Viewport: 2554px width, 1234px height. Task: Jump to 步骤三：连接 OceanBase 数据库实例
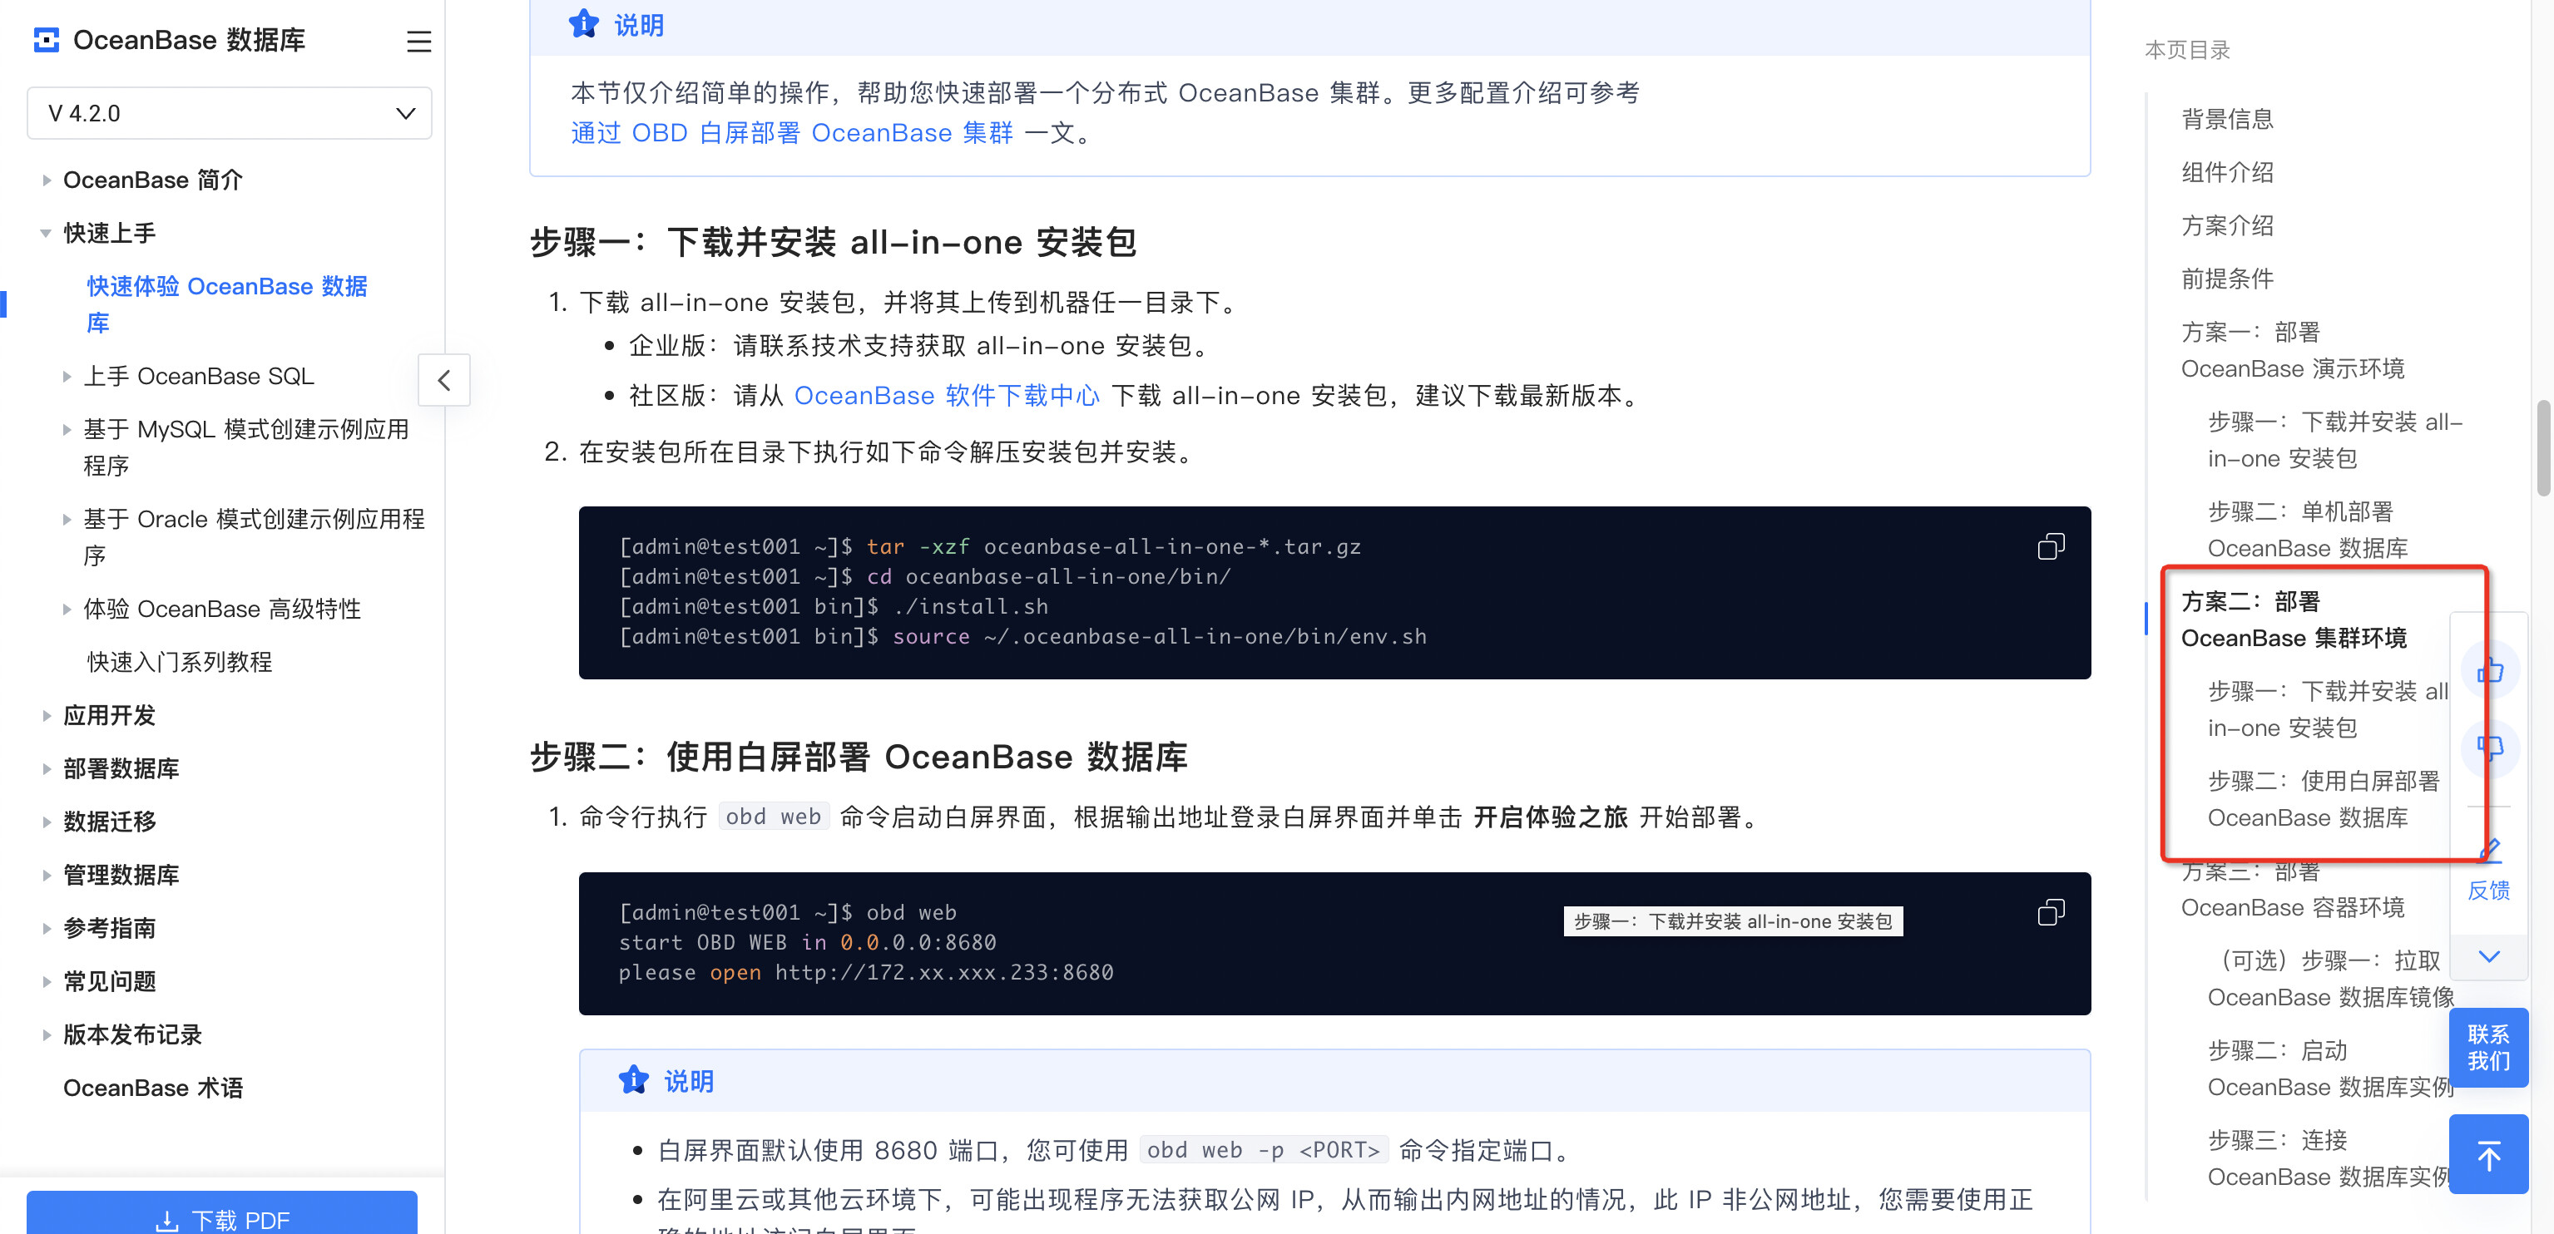[x=2330, y=1158]
